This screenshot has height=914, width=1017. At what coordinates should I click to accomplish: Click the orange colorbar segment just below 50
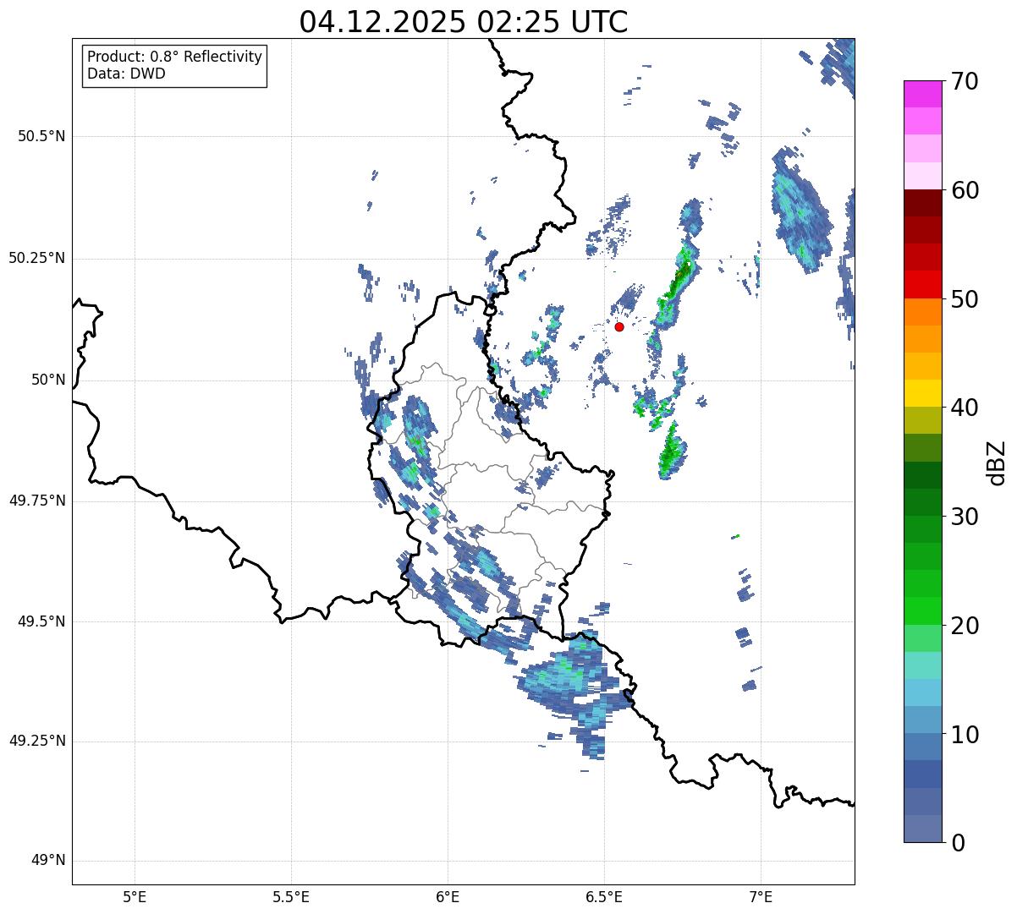922,312
